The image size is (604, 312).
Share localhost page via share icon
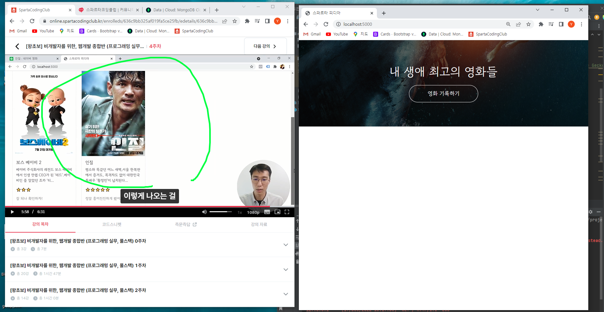pos(518,24)
